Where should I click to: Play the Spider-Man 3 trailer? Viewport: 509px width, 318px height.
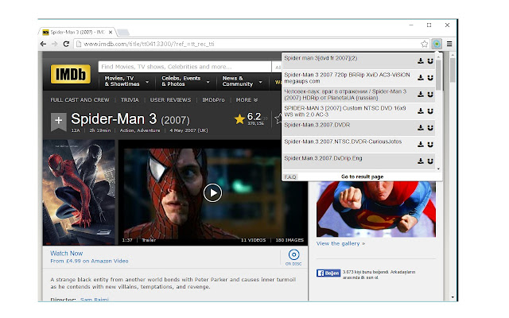(212, 192)
